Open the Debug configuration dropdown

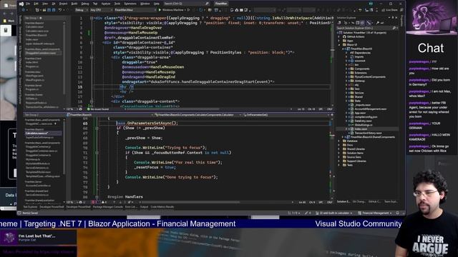click(x=81, y=10)
